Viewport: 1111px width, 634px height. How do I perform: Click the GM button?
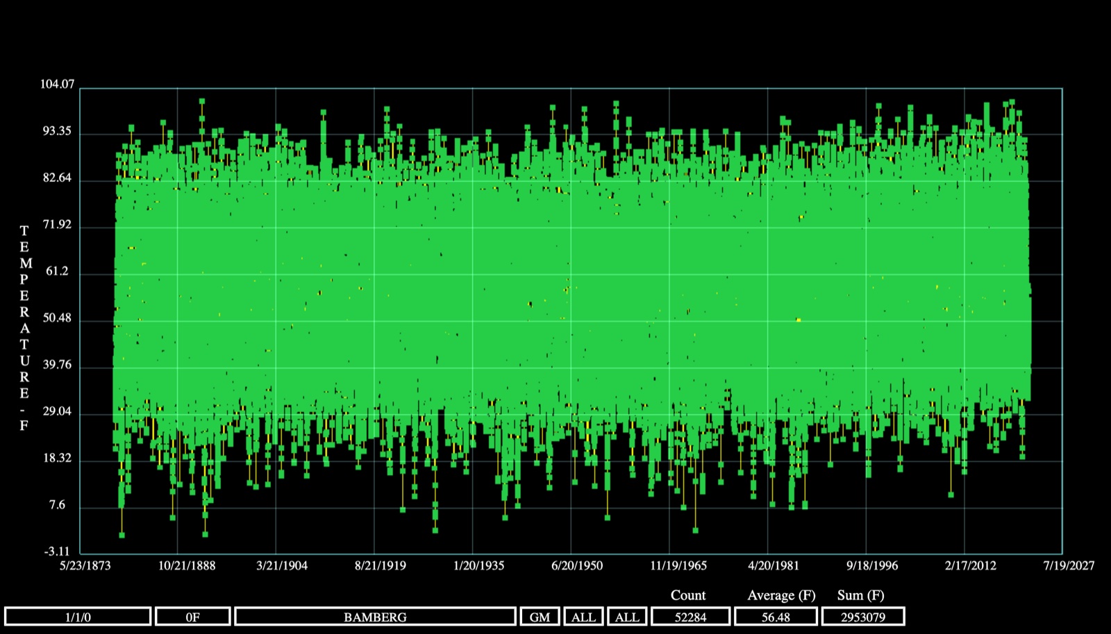pyautogui.click(x=540, y=617)
